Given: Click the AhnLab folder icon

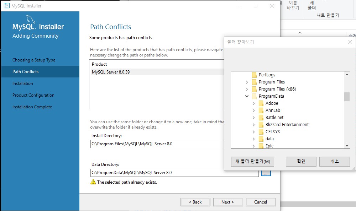Looking at the screenshot, I should tap(261, 110).
